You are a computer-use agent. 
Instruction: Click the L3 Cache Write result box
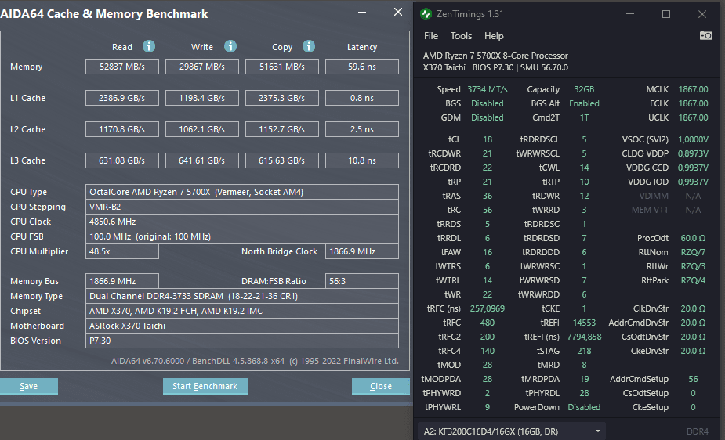tap(202, 160)
